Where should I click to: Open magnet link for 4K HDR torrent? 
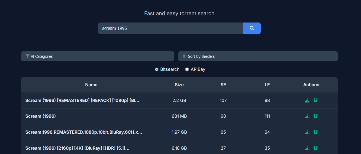(315, 148)
